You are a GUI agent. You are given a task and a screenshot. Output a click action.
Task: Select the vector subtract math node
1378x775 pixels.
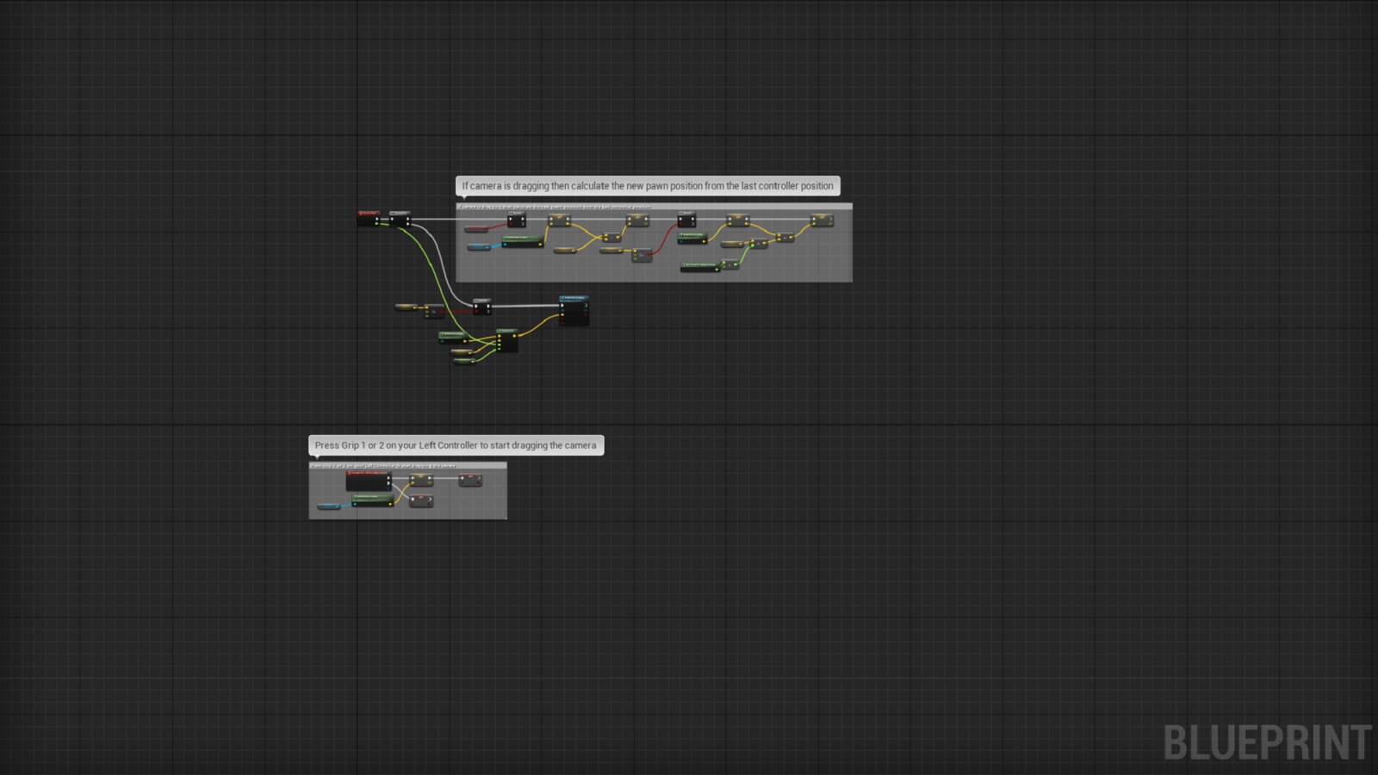point(615,239)
